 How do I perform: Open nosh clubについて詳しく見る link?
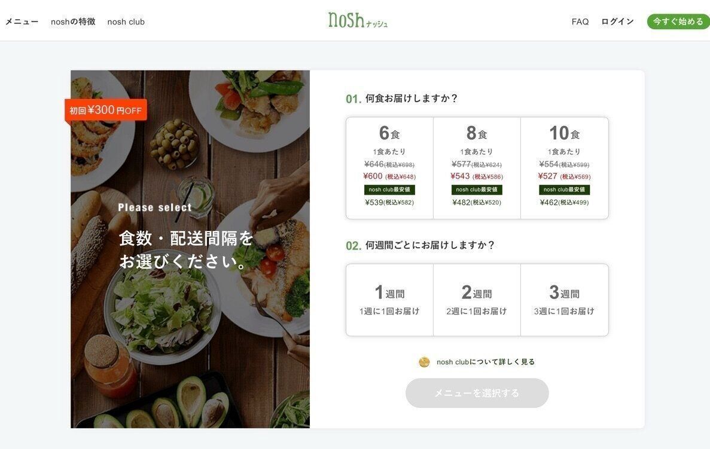(x=486, y=362)
